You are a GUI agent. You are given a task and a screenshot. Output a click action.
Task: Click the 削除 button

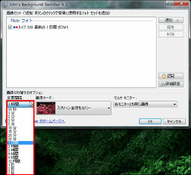tap(171, 34)
